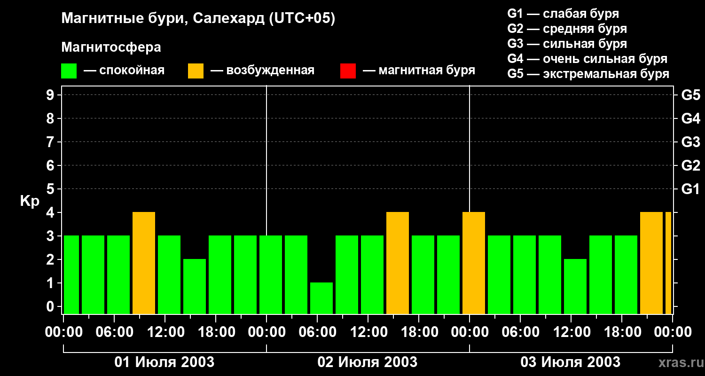Click the first '00:00' label at chart start

(64, 332)
